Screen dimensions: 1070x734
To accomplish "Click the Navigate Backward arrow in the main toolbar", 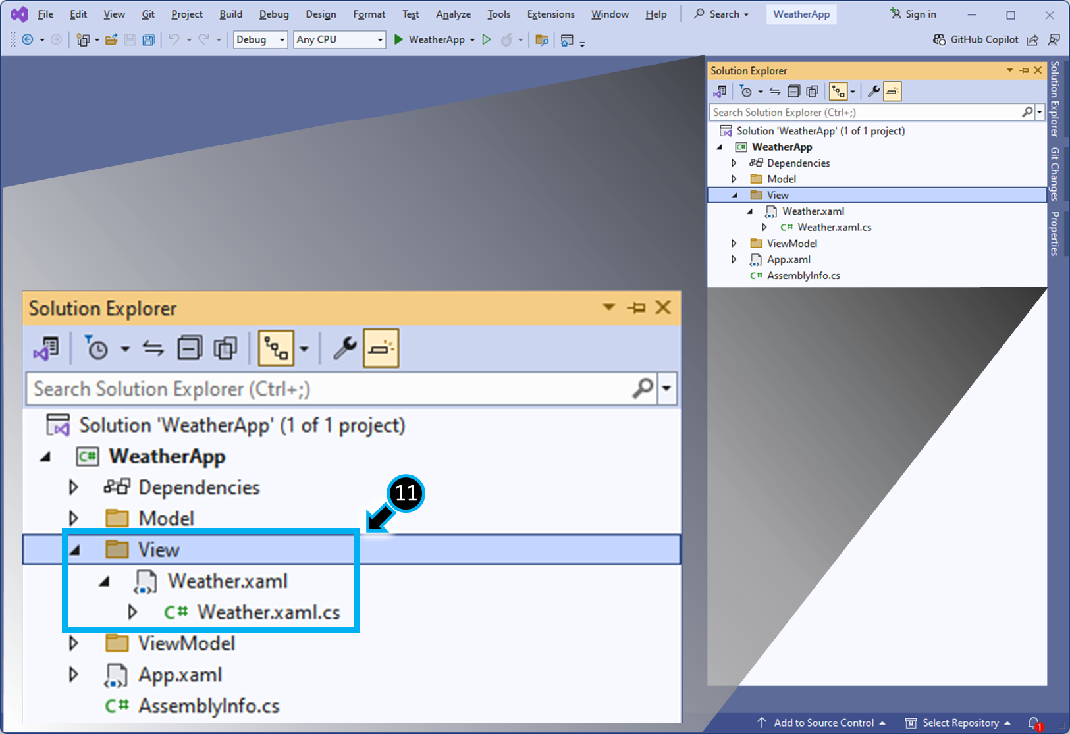I will click(28, 39).
